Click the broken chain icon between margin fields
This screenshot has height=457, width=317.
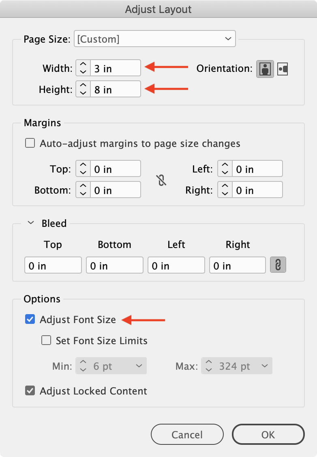click(x=161, y=180)
